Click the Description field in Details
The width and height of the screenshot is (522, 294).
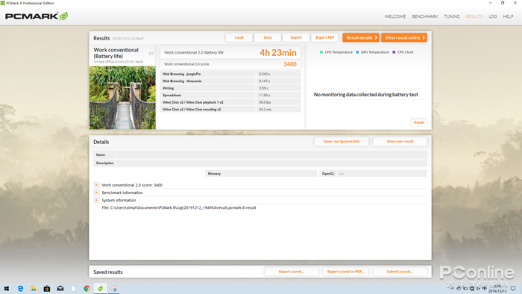271,163
